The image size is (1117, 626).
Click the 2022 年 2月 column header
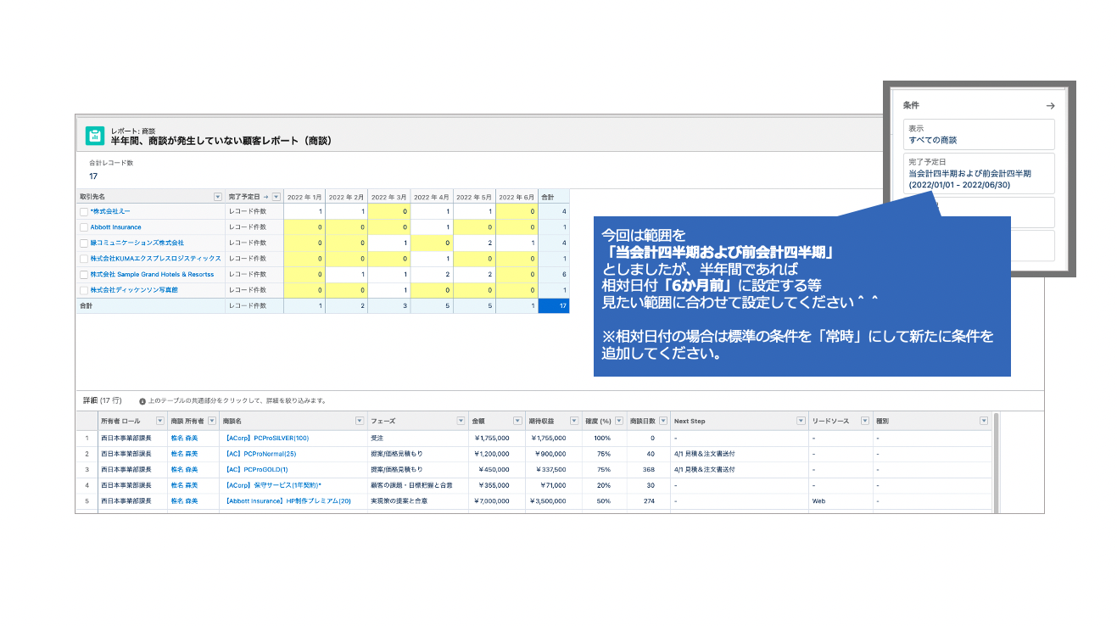[347, 197]
